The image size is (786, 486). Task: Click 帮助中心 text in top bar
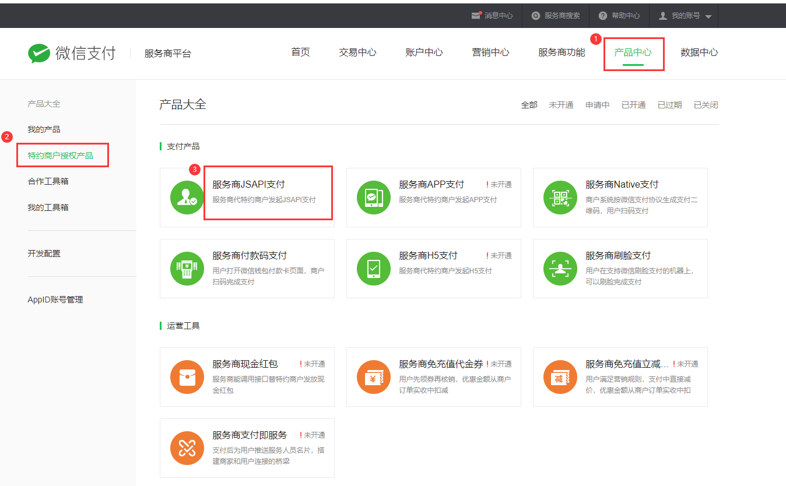[626, 16]
